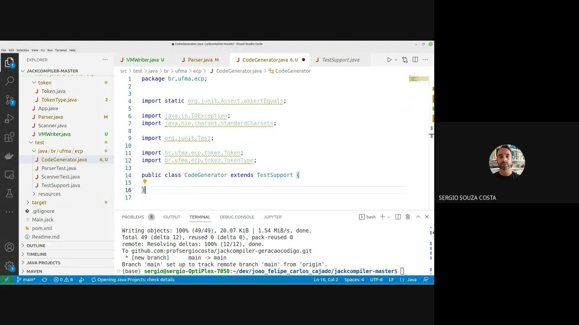Screen dimensions: 579x325
Task: Open the Remote Explorer monitor icon
Action: pos(9,175)
